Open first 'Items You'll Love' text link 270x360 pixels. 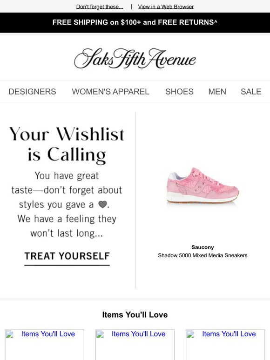coord(48,334)
